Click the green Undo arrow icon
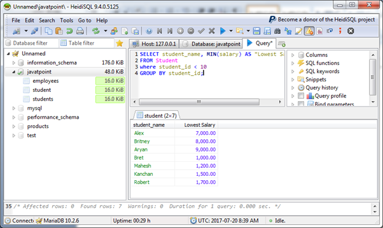Screen dimensions: 383x228 (69, 31)
